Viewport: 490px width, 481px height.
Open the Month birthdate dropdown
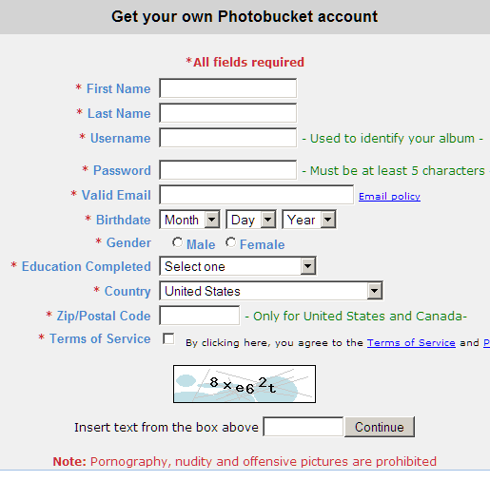coord(189,220)
